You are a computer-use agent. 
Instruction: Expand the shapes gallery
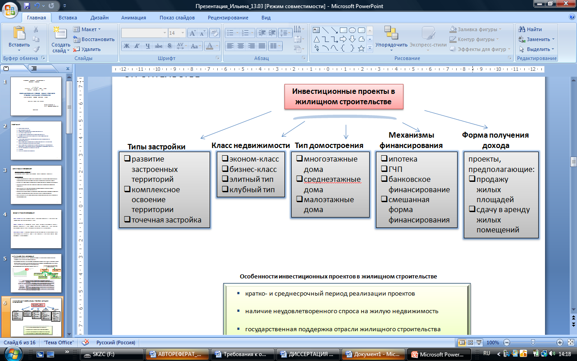coord(370,48)
